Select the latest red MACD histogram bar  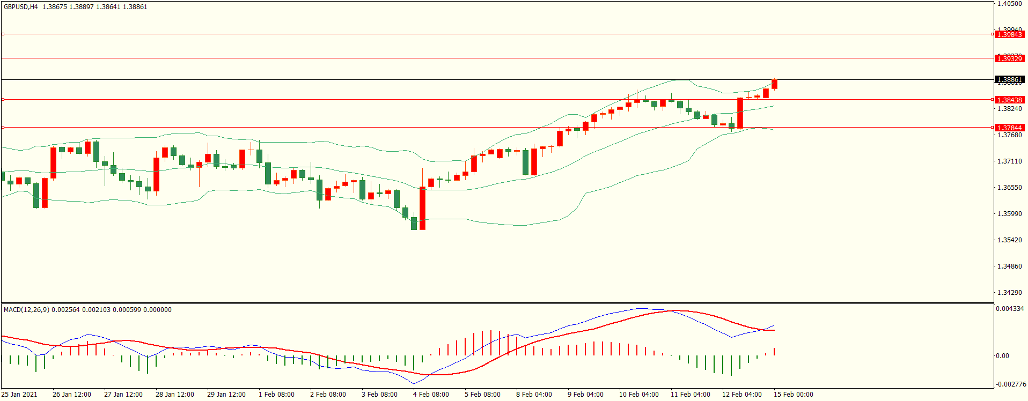point(774,352)
